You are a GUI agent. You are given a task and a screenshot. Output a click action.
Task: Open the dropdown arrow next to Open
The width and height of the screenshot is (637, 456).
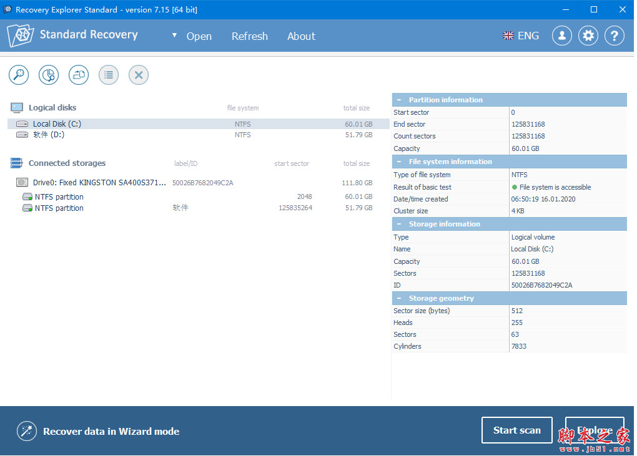[175, 36]
